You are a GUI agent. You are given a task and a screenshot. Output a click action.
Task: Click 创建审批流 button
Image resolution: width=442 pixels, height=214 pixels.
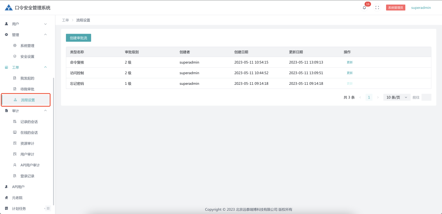(x=79, y=38)
